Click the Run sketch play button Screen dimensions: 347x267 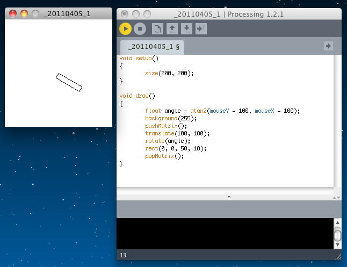click(125, 28)
